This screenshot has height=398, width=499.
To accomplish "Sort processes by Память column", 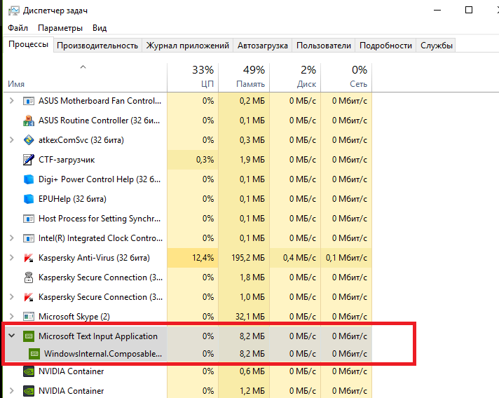I will [244, 78].
